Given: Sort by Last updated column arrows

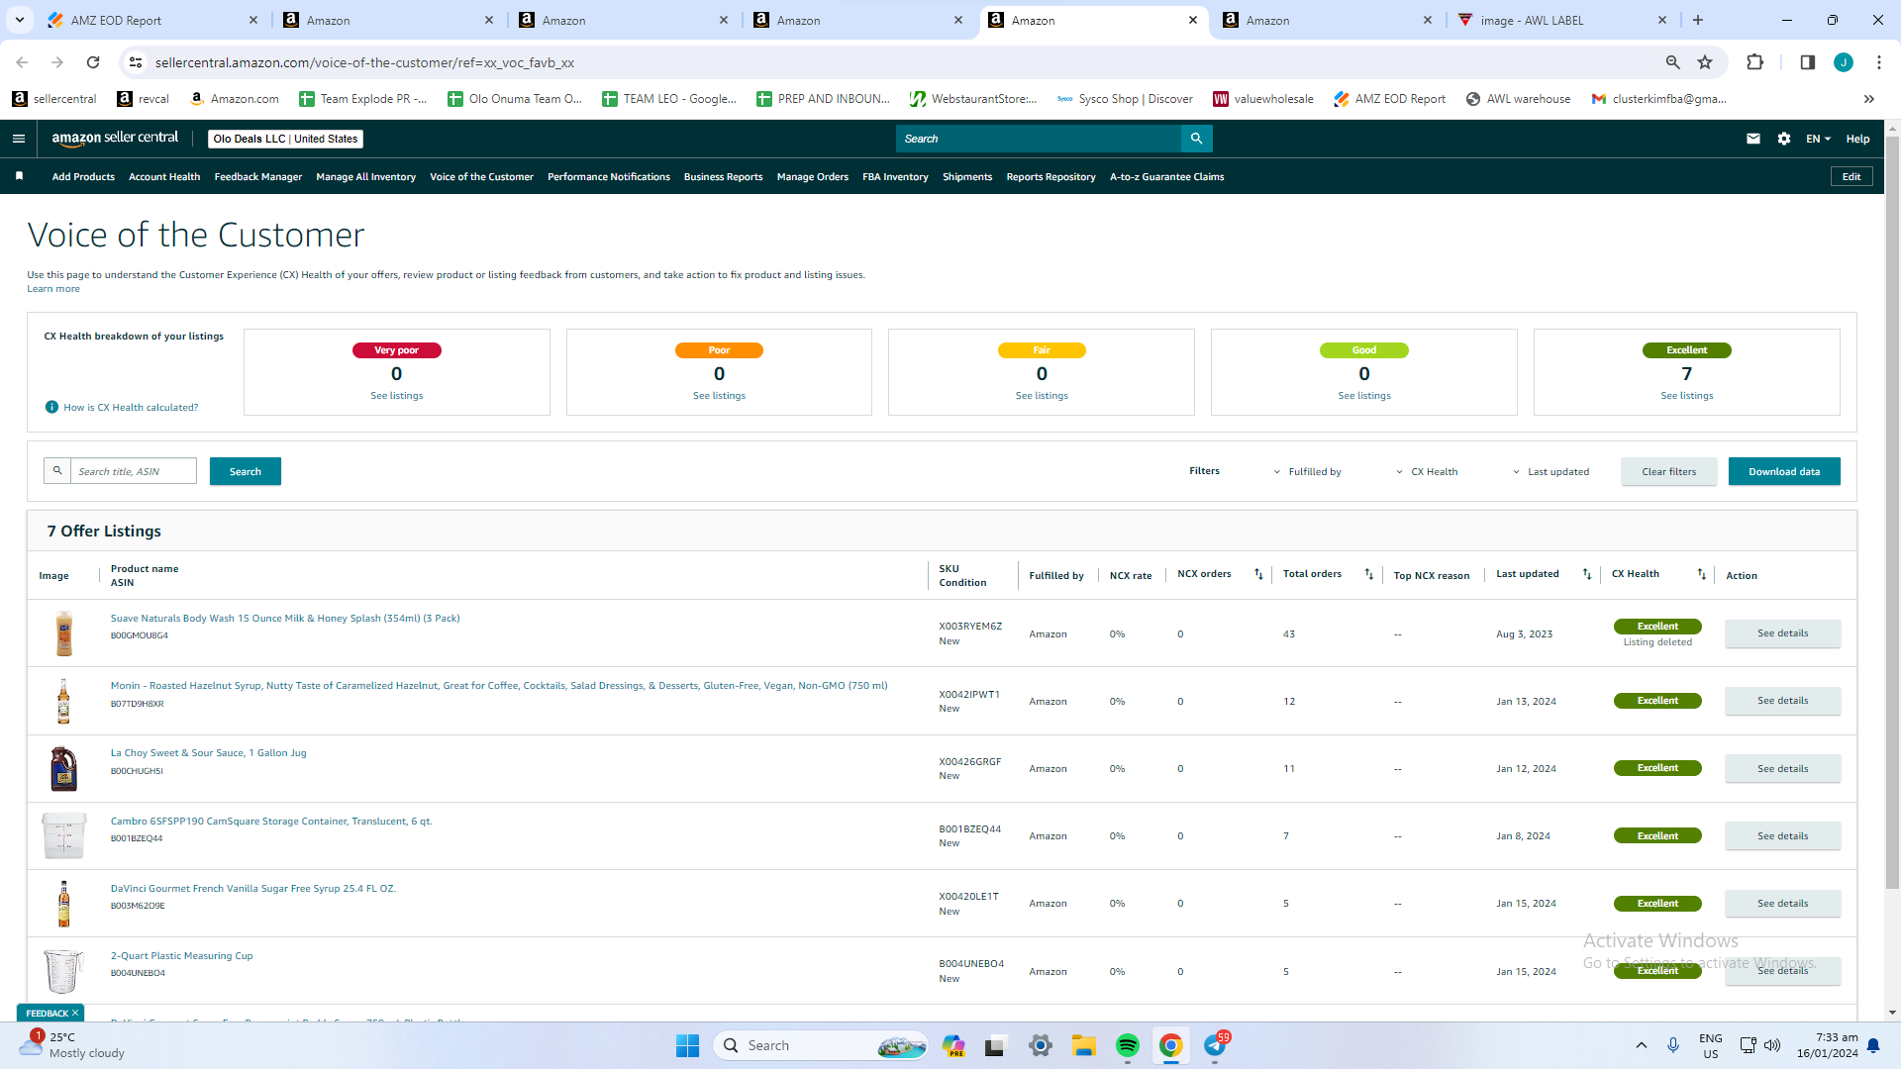Looking at the screenshot, I should (1587, 574).
